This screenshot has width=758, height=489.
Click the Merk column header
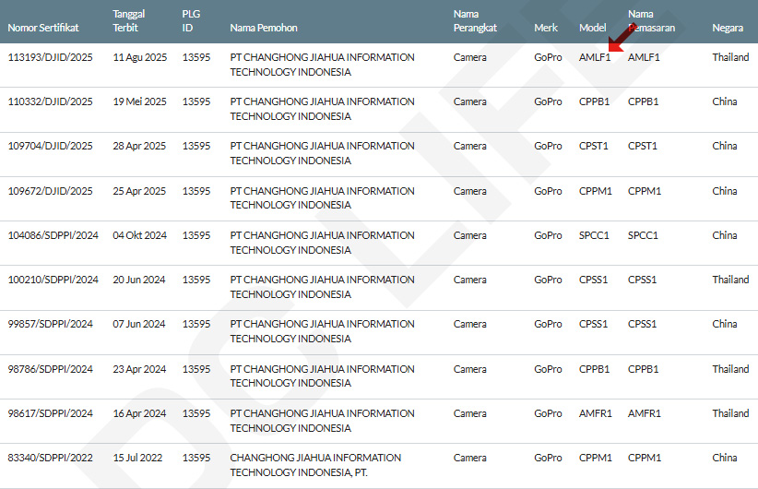coord(546,28)
